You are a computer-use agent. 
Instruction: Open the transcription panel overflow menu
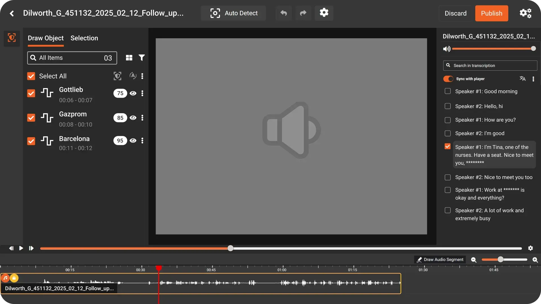pos(533,79)
